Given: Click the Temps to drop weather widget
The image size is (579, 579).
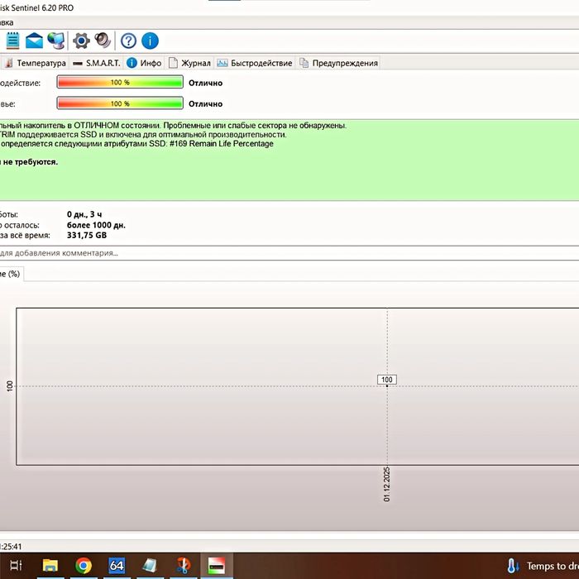Looking at the screenshot, I should (543, 566).
